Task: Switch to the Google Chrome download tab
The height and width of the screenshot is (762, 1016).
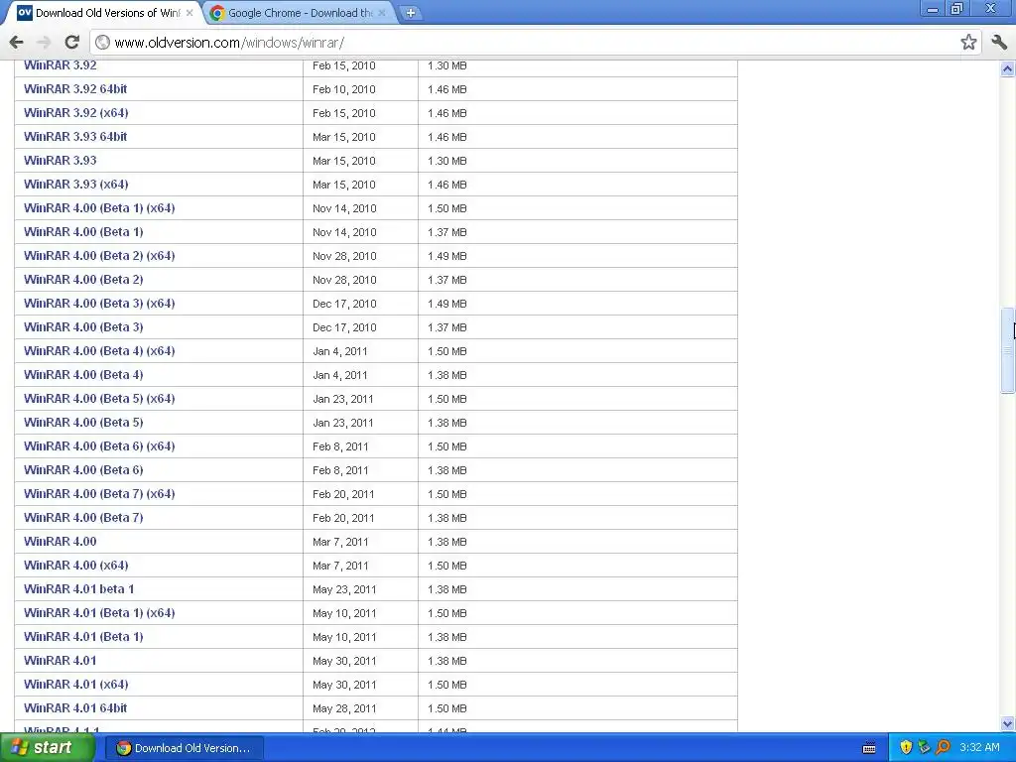Action: (x=300, y=12)
